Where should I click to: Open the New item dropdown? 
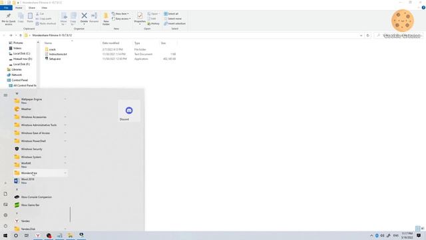pyautogui.click(x=120, y=13)
